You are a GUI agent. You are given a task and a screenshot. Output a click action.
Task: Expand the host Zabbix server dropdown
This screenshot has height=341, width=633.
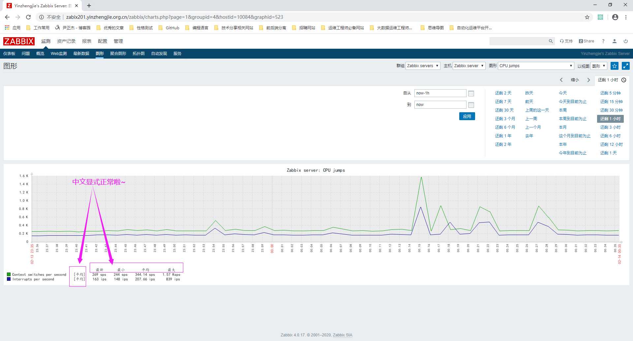point(469,66)
